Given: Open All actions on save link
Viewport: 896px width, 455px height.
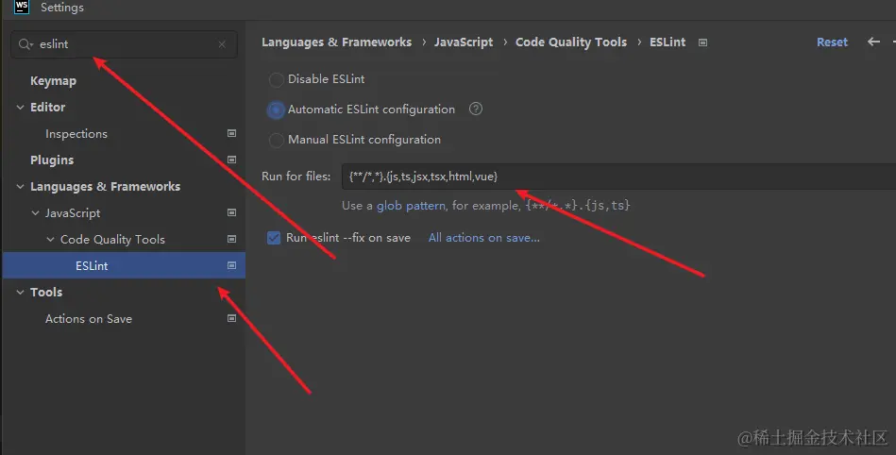Looking at the screenshot, I should click(484, 238).
